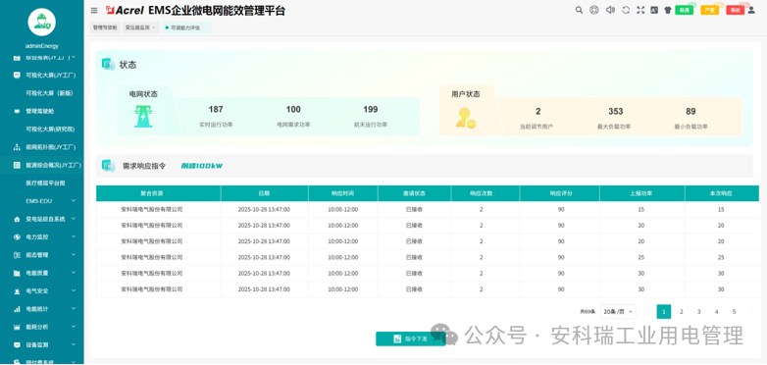Collapse sidebar with the hamburger menu icon
The height and width of the screenshot is (365, 767).
click(x=94, y=10)
